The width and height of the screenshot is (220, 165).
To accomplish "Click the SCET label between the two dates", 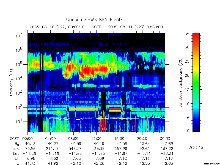I will click(96, 27).
